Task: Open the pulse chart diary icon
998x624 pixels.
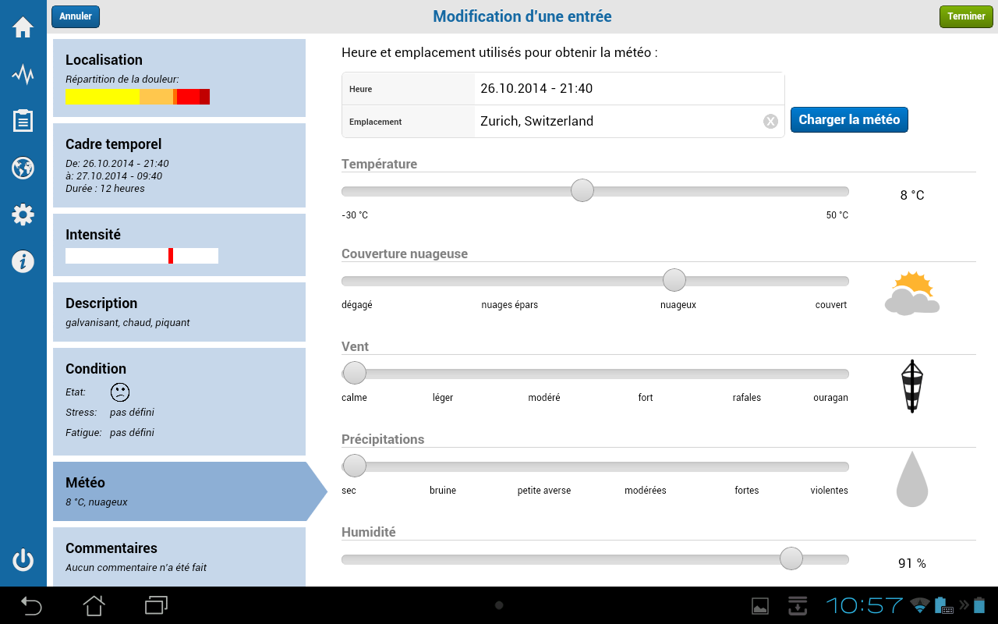Action: click(x=23, y=75)
